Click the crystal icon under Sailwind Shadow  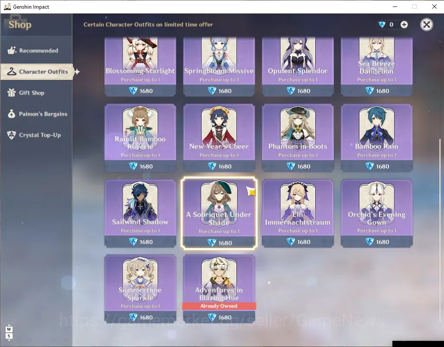tap(133, 242)
